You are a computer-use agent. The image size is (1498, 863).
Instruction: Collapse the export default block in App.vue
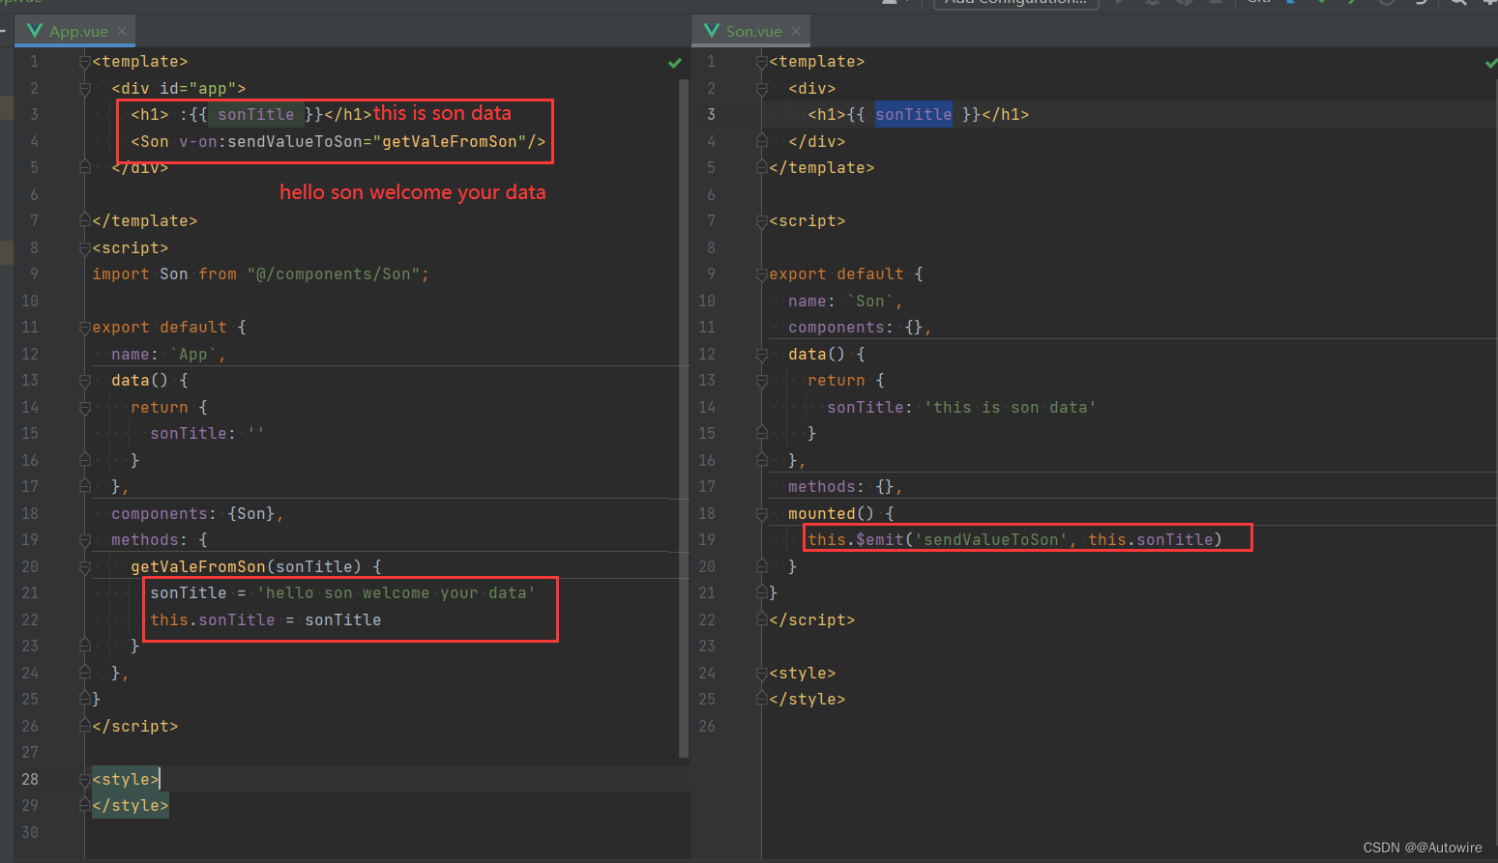[x=84, y=328]
